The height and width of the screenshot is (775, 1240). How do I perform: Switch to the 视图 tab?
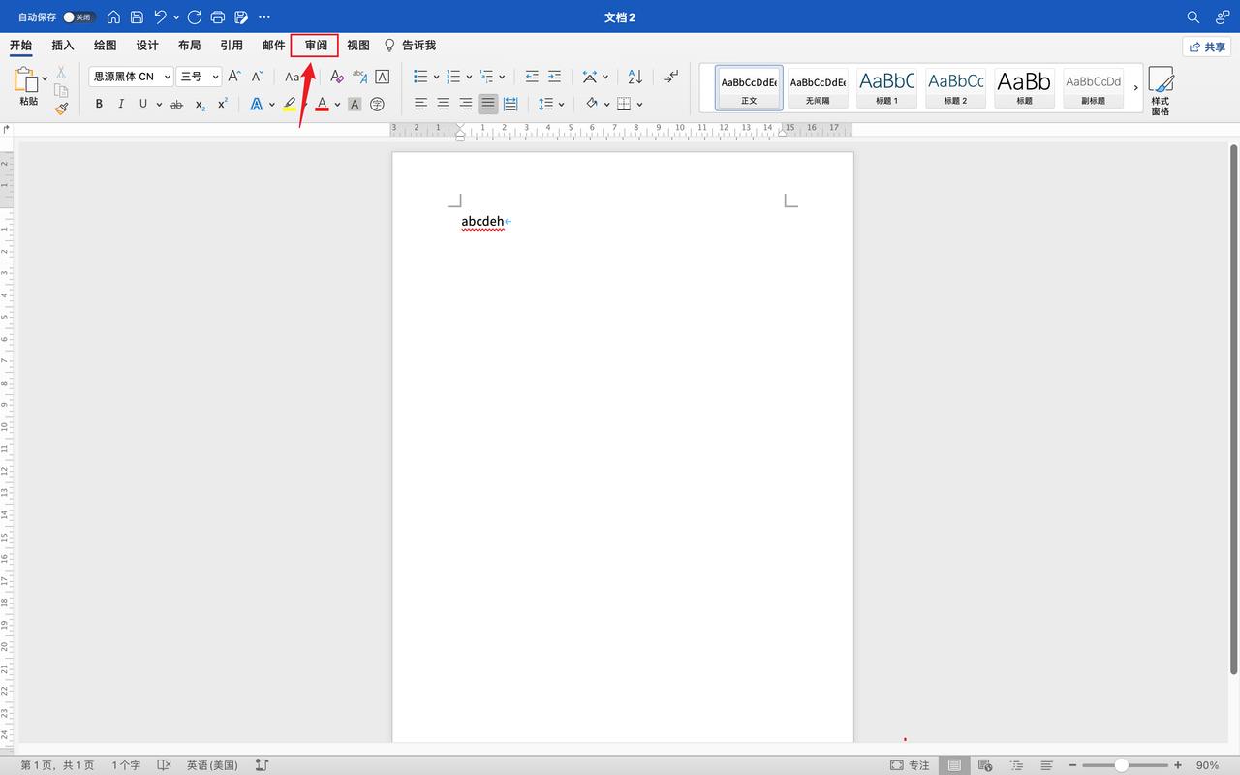358,46
